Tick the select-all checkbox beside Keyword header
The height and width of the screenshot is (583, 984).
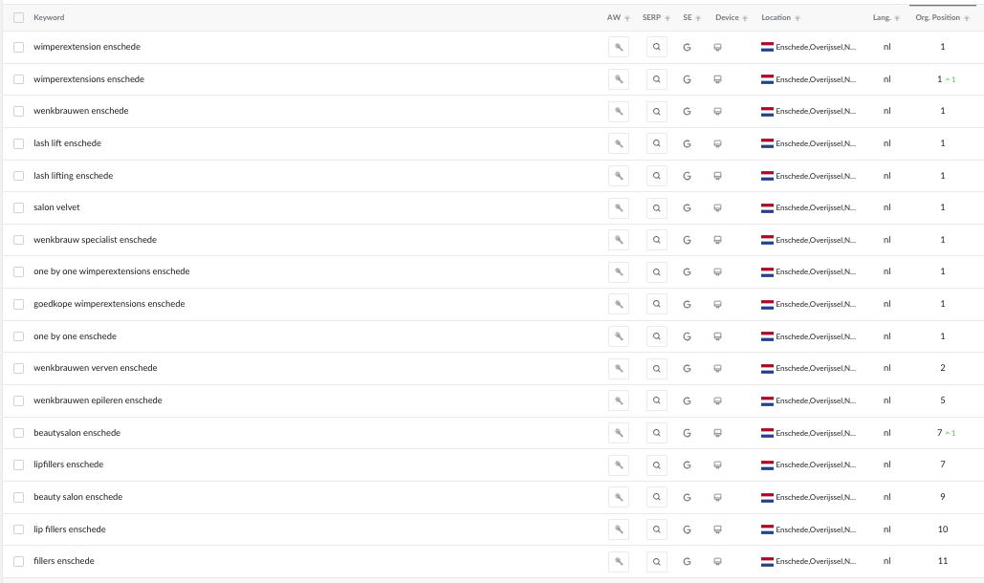coord(19,17)
